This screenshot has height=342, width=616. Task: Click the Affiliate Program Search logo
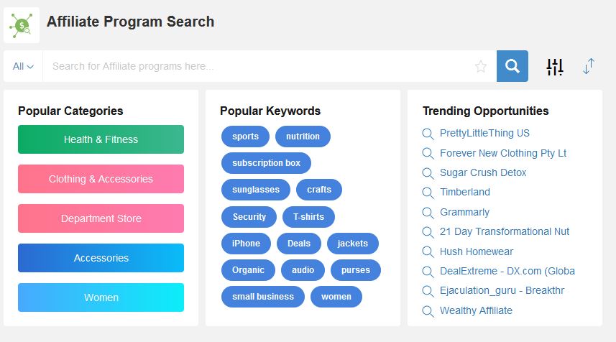point(22,25)
